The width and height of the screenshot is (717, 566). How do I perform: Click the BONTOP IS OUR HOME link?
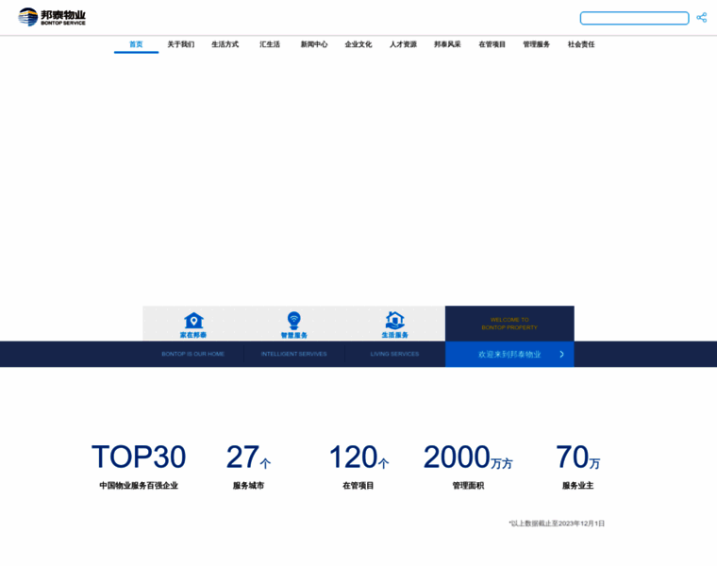click(x=193, y=354)
